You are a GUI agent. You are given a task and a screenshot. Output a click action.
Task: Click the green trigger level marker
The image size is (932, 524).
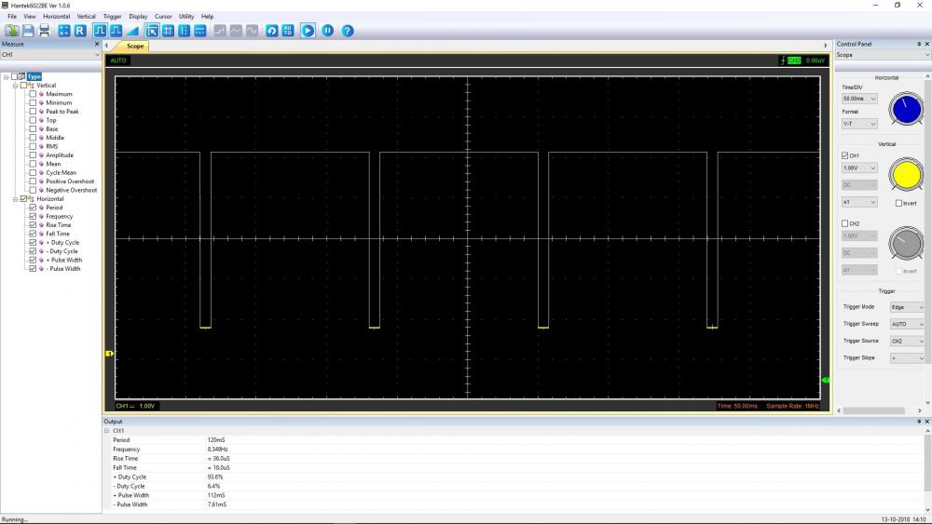pyautogui.click(x=826, y=380)
